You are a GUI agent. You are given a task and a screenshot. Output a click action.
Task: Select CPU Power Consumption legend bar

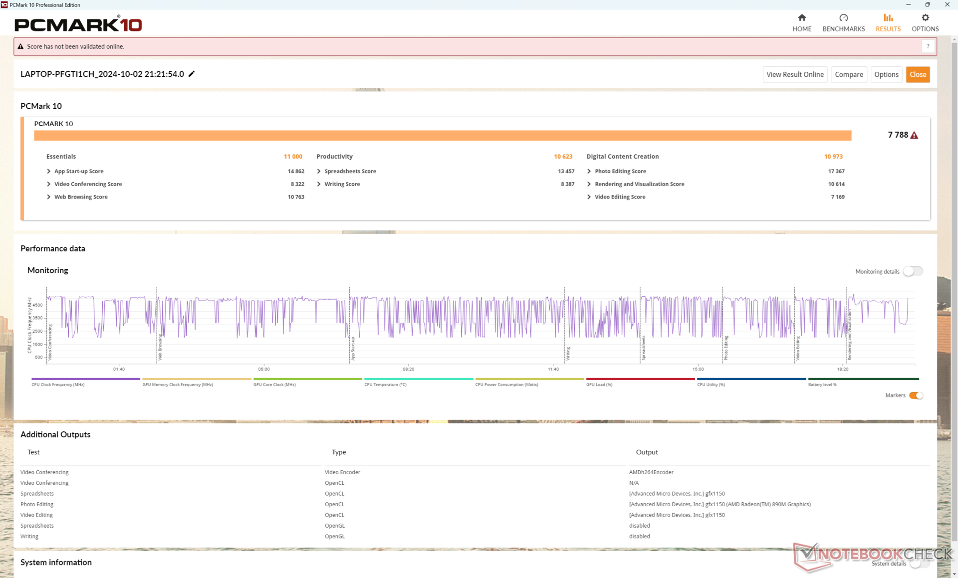529,379
